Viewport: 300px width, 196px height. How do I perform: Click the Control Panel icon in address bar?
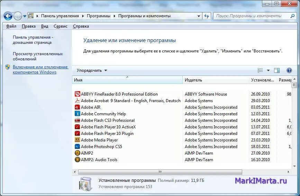click(31, 16)
